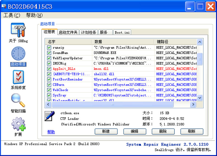Open the 扩展 gear icon

click(x=18, y=124)
